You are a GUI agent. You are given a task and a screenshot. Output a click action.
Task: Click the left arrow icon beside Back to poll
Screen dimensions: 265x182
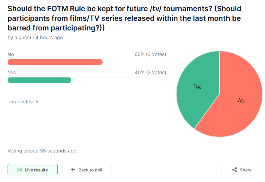tap(73, 170)
